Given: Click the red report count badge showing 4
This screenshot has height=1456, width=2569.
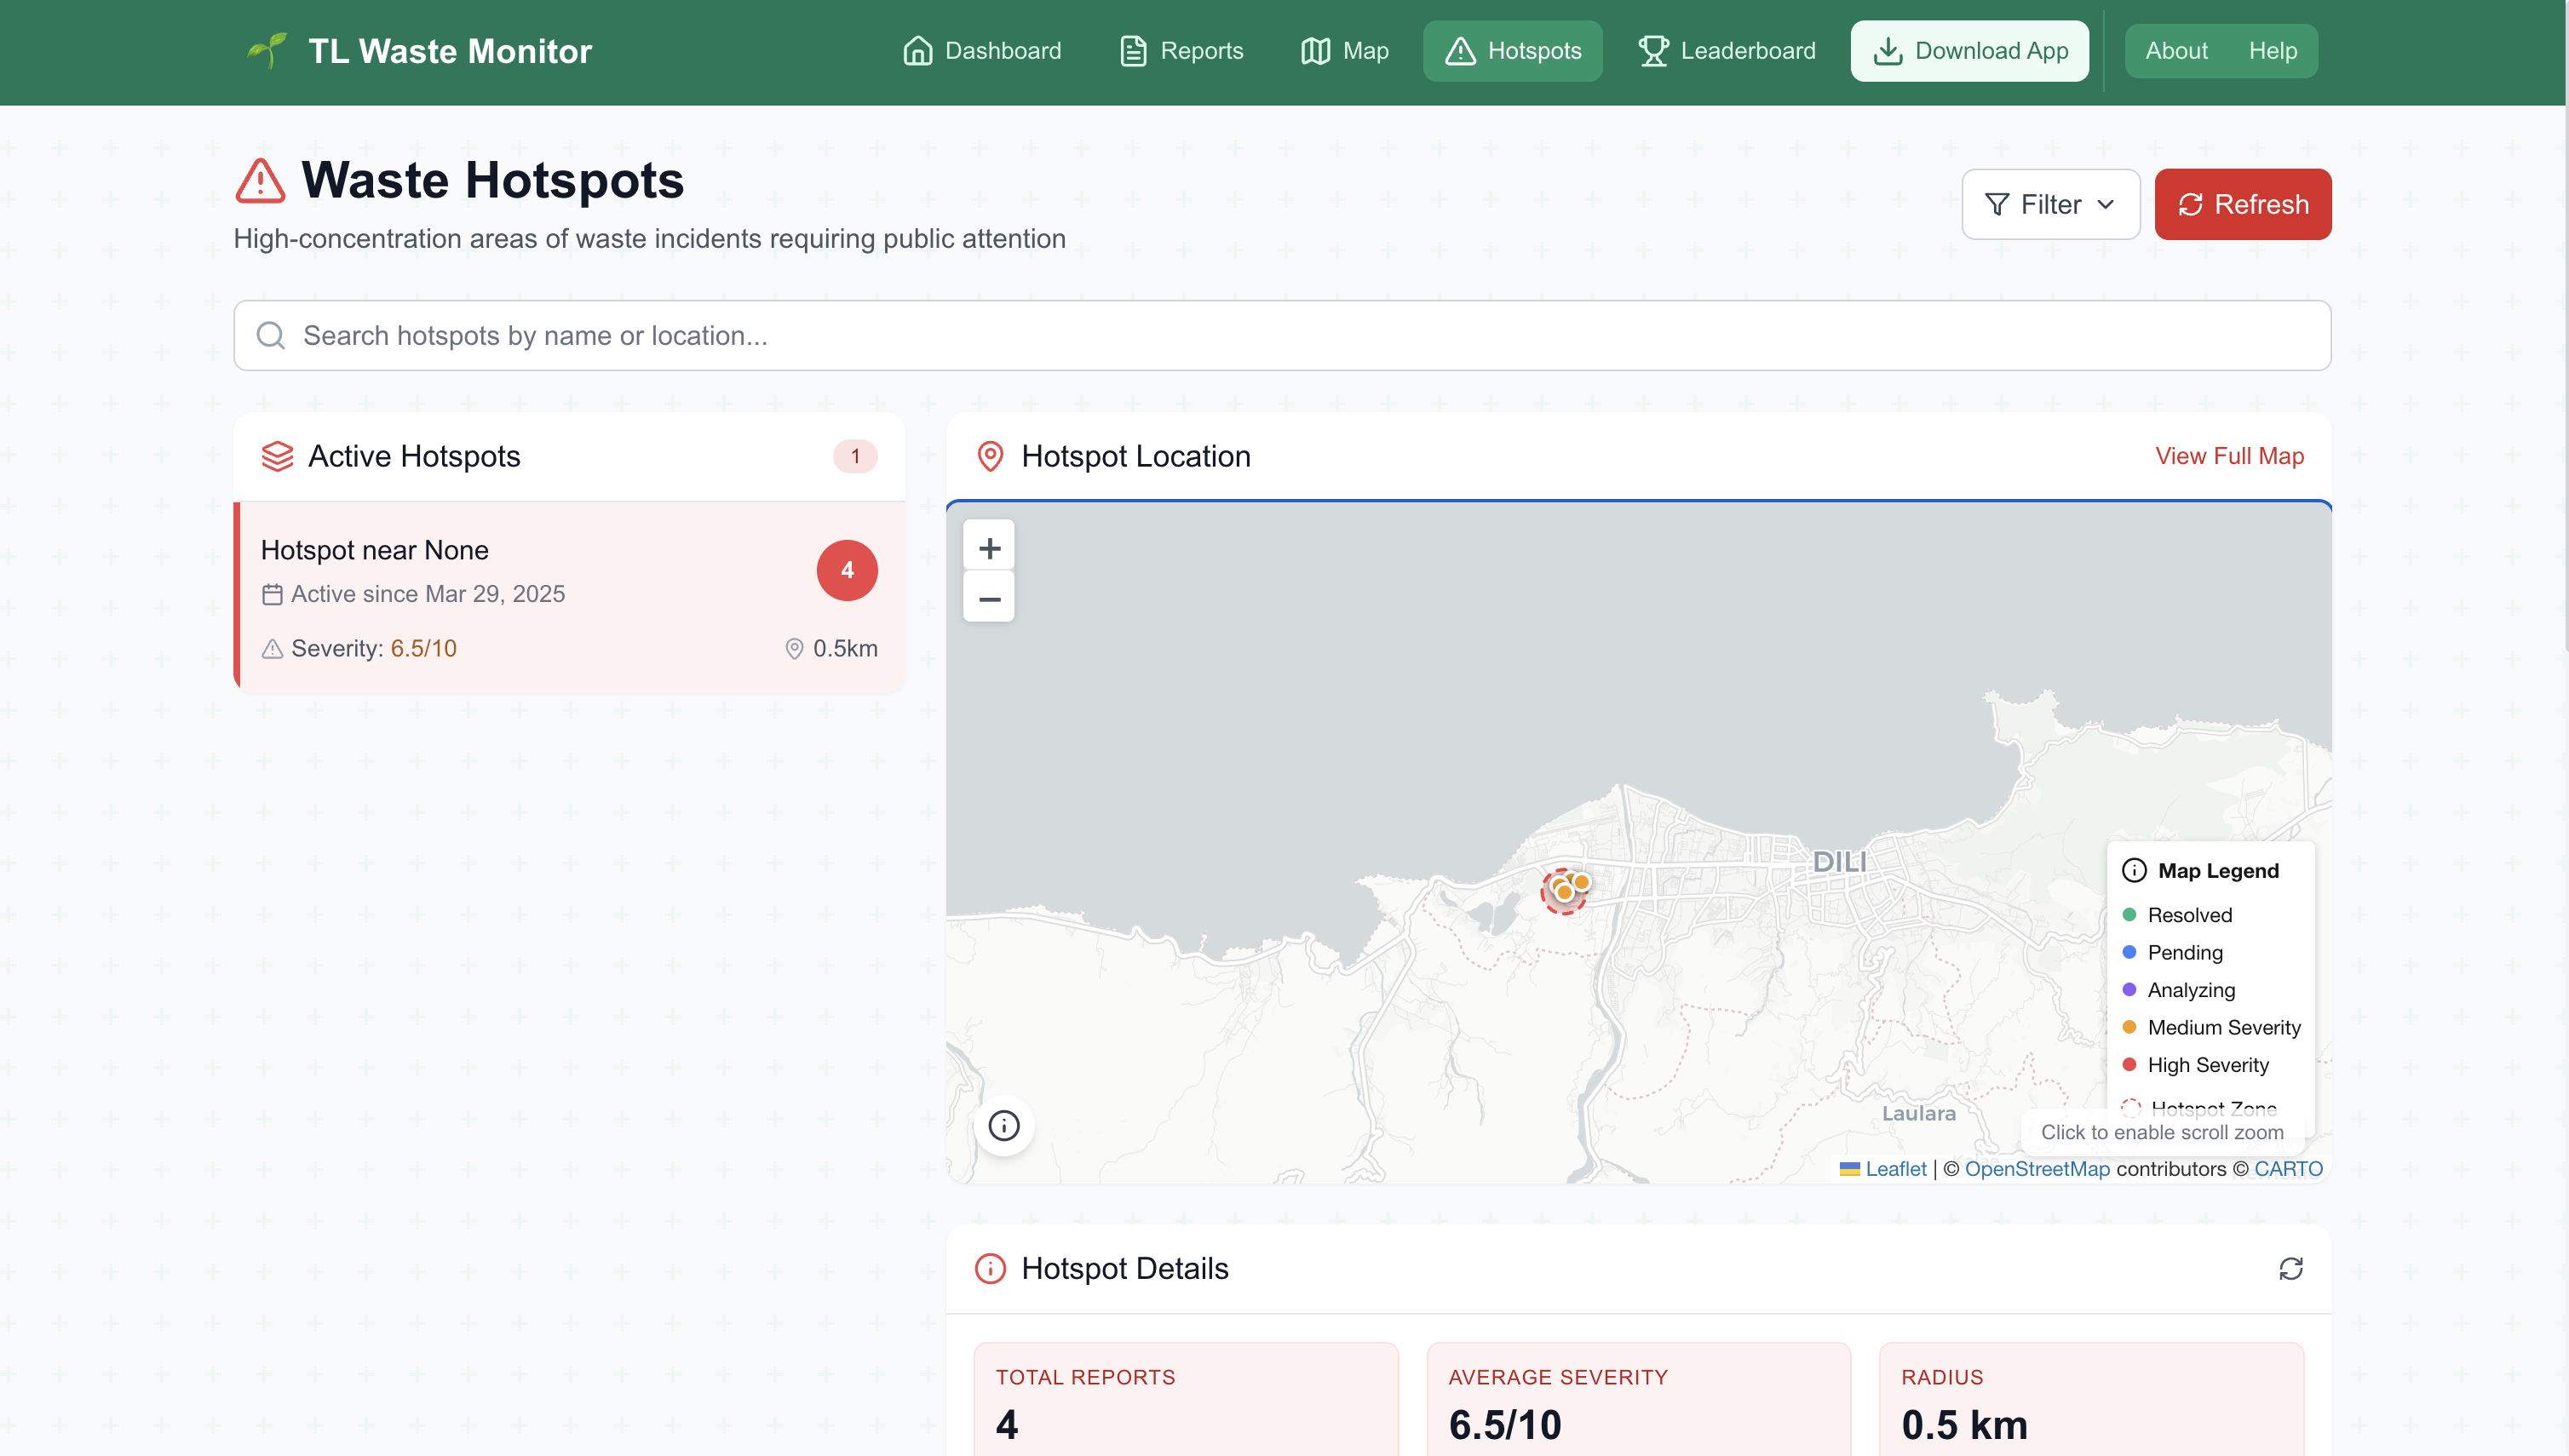Looking at the screenshot, I should [x=847, y=570].
